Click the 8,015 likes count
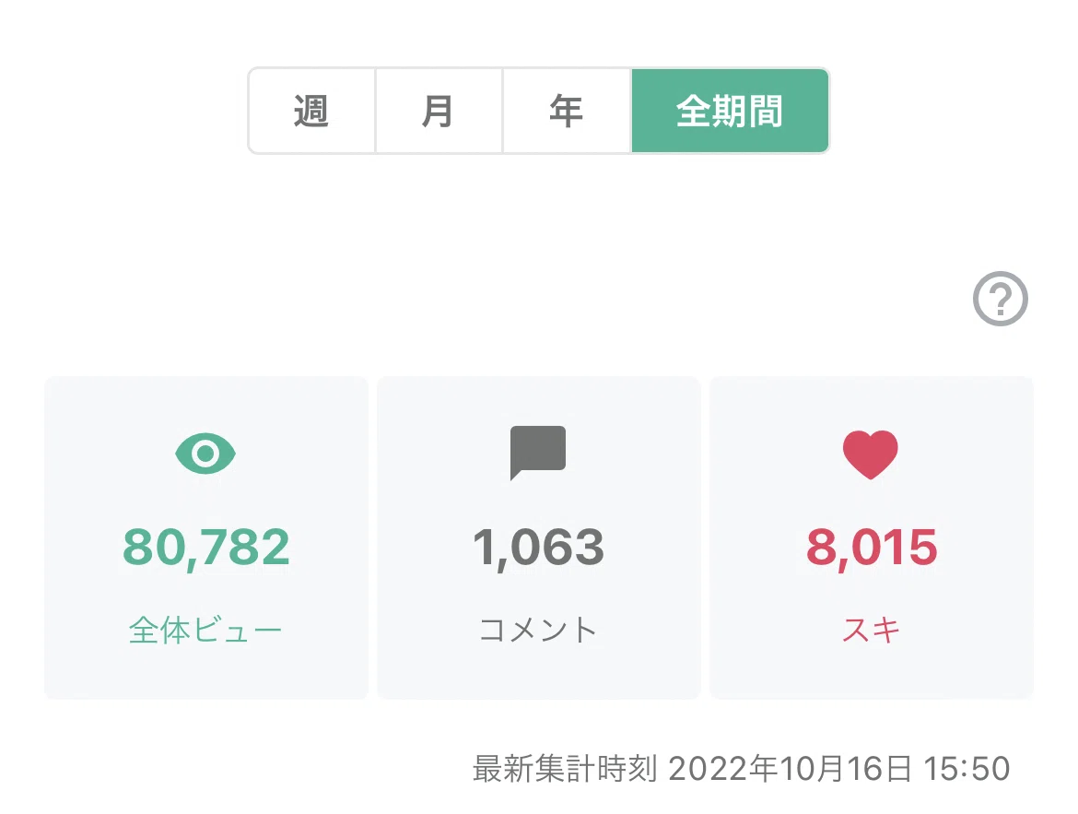 coord(871,548)
